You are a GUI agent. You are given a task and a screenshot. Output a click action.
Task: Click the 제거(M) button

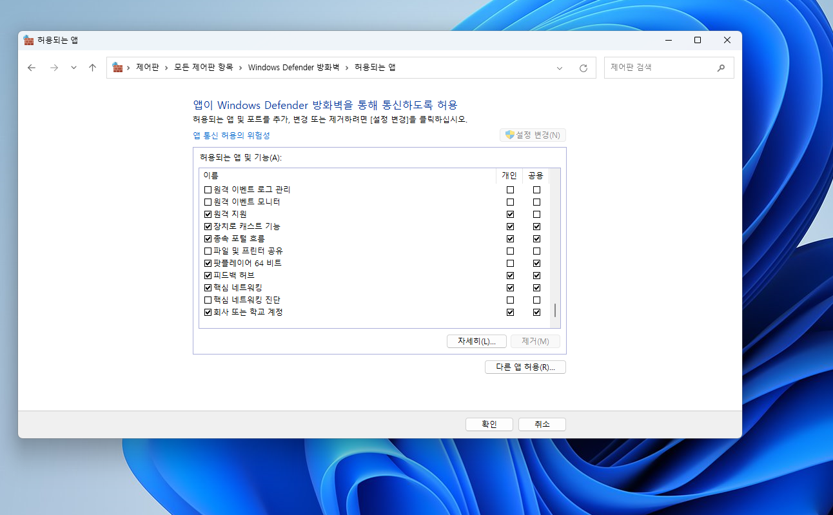[x=535, y=341]
